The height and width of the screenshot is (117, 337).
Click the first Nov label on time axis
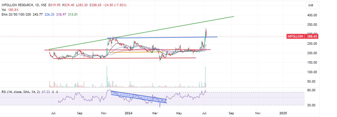(104, 114)
